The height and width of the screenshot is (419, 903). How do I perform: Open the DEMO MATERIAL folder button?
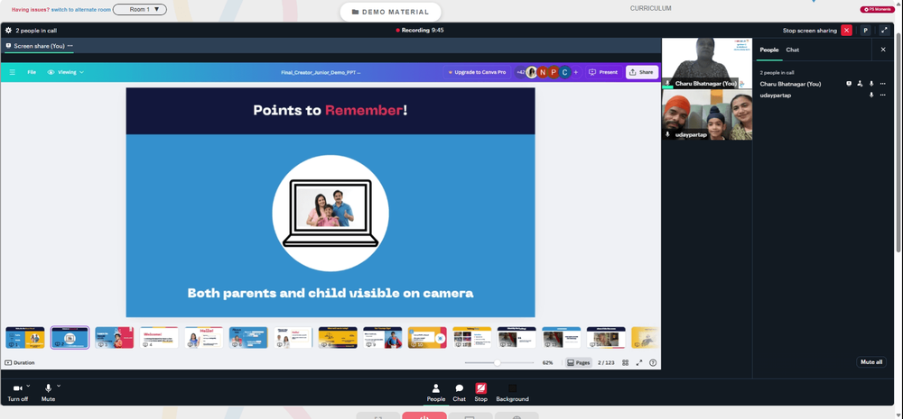(390, 12)
